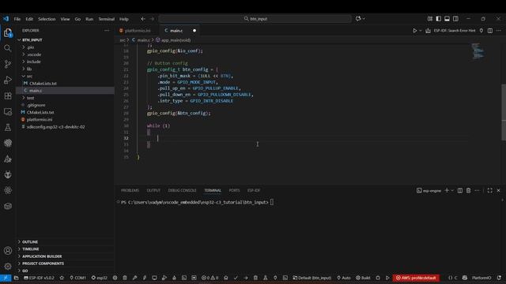Open the Accounts menu icon
The image size is (506, 284).
tap(8, 251)
